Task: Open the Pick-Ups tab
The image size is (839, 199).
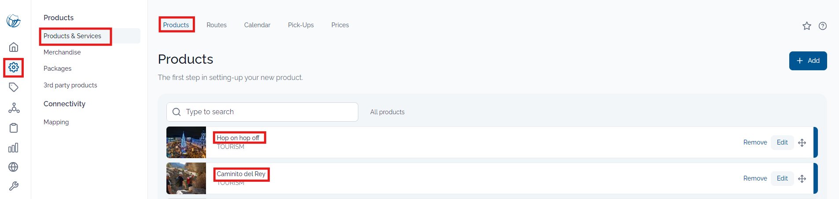Action: pyautogui.click(x=301, y=25)
